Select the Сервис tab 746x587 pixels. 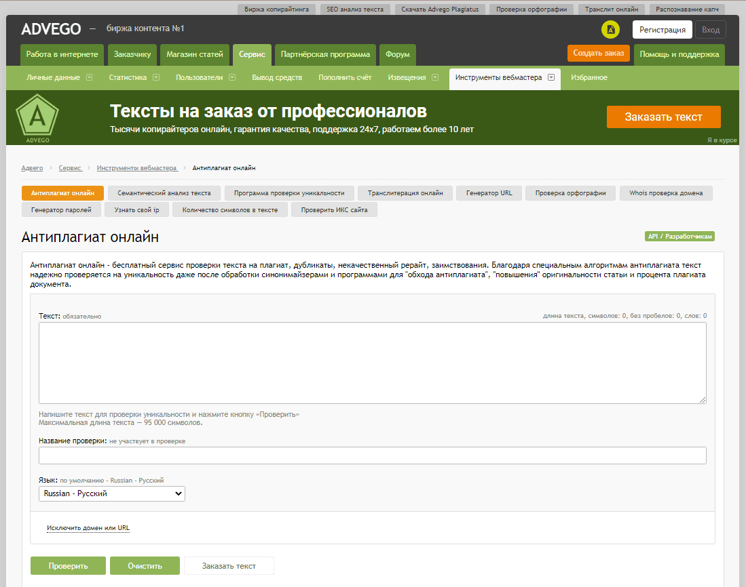(x=252, y=55)
